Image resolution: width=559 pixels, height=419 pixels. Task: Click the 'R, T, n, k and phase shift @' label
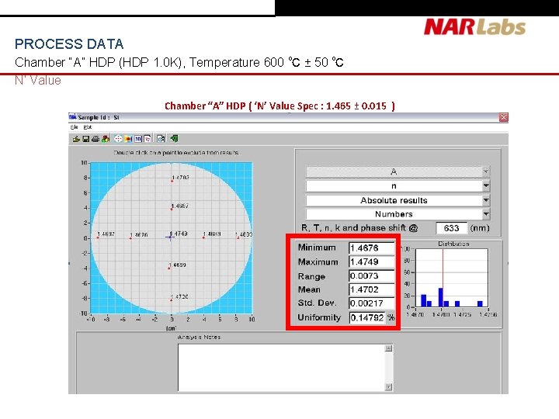[x=359, y=228]
